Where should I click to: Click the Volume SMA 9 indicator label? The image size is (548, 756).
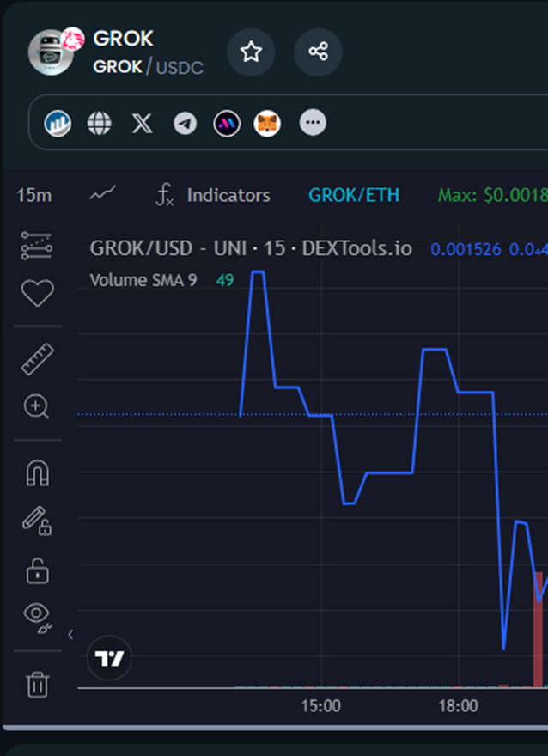143,280
